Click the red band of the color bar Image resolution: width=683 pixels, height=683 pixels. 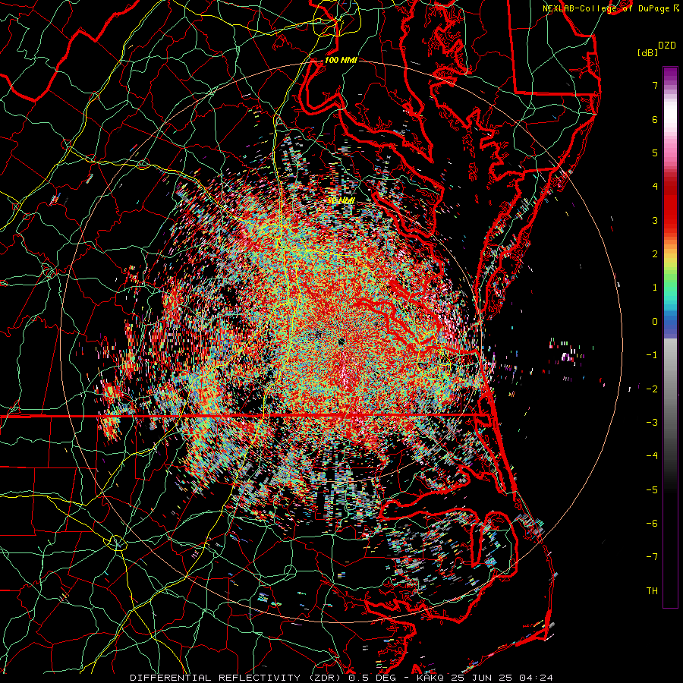[670, 209]
